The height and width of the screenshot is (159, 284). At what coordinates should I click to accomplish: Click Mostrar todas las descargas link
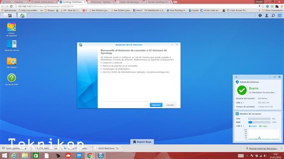click(263, 149)
